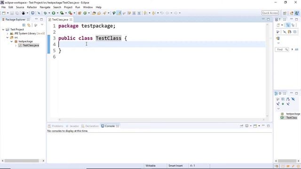This screenshot has height=169, width=301.
Task: Open the Window menu
Action: pos(88,8)
